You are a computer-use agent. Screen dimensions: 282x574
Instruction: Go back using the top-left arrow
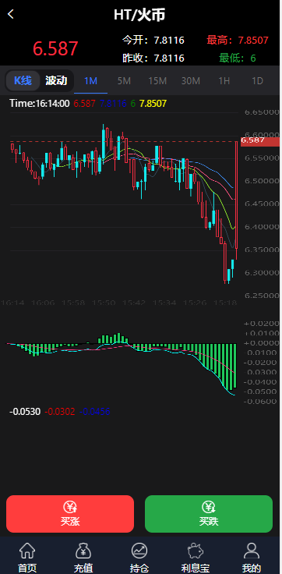coord(11,15)
